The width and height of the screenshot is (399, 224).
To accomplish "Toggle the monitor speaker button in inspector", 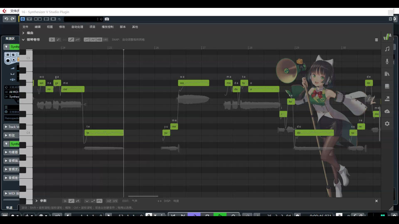I will [x=14, y=60].
